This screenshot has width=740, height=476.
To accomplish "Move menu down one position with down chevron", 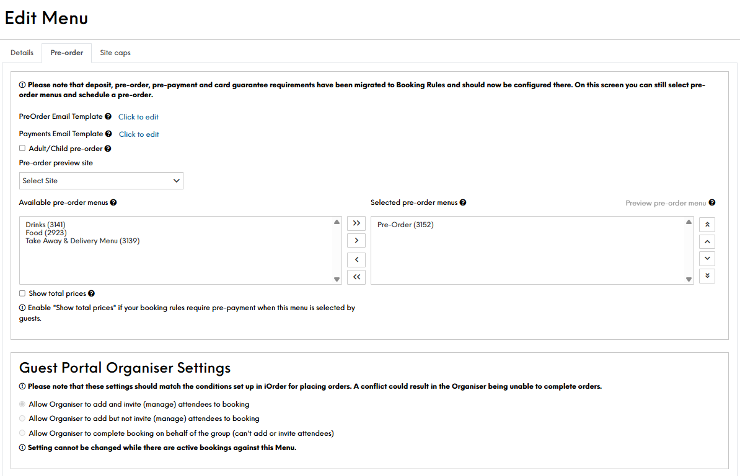I will click(x=707, y=259).
